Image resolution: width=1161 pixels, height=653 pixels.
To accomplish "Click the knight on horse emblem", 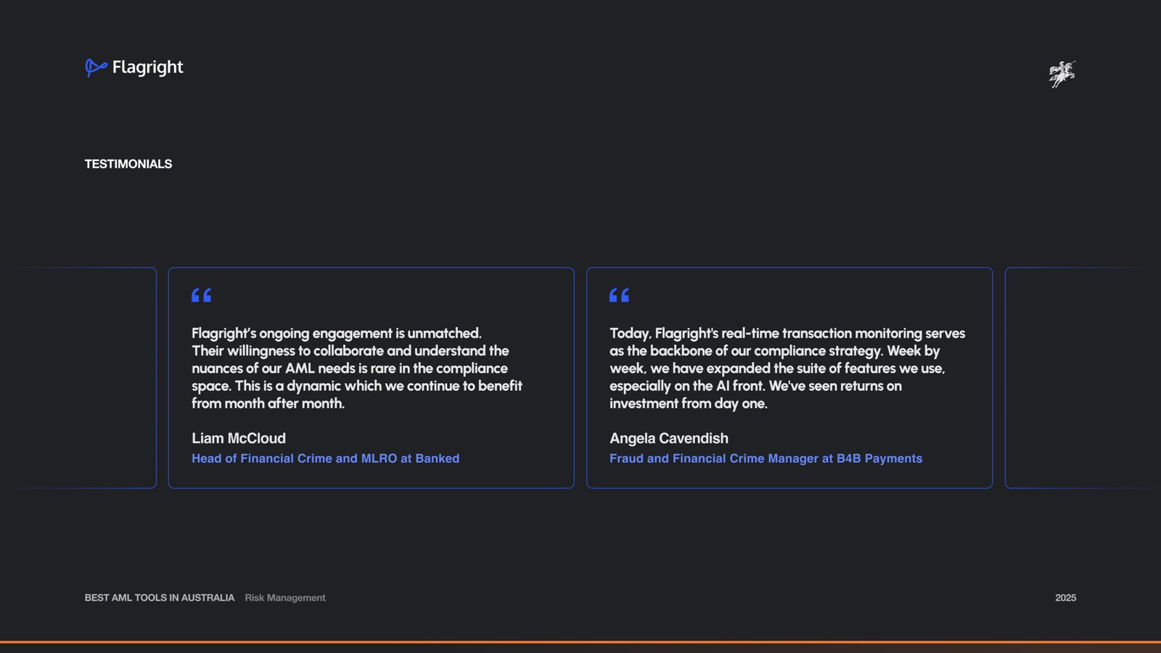I will pos(1062,74).
